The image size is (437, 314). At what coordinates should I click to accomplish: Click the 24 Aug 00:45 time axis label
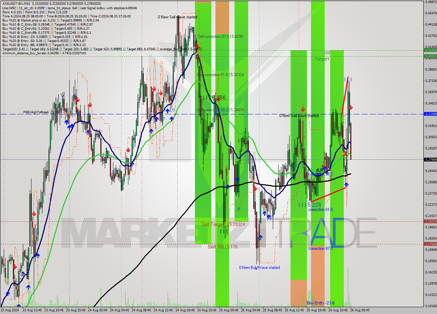[97, 310]
